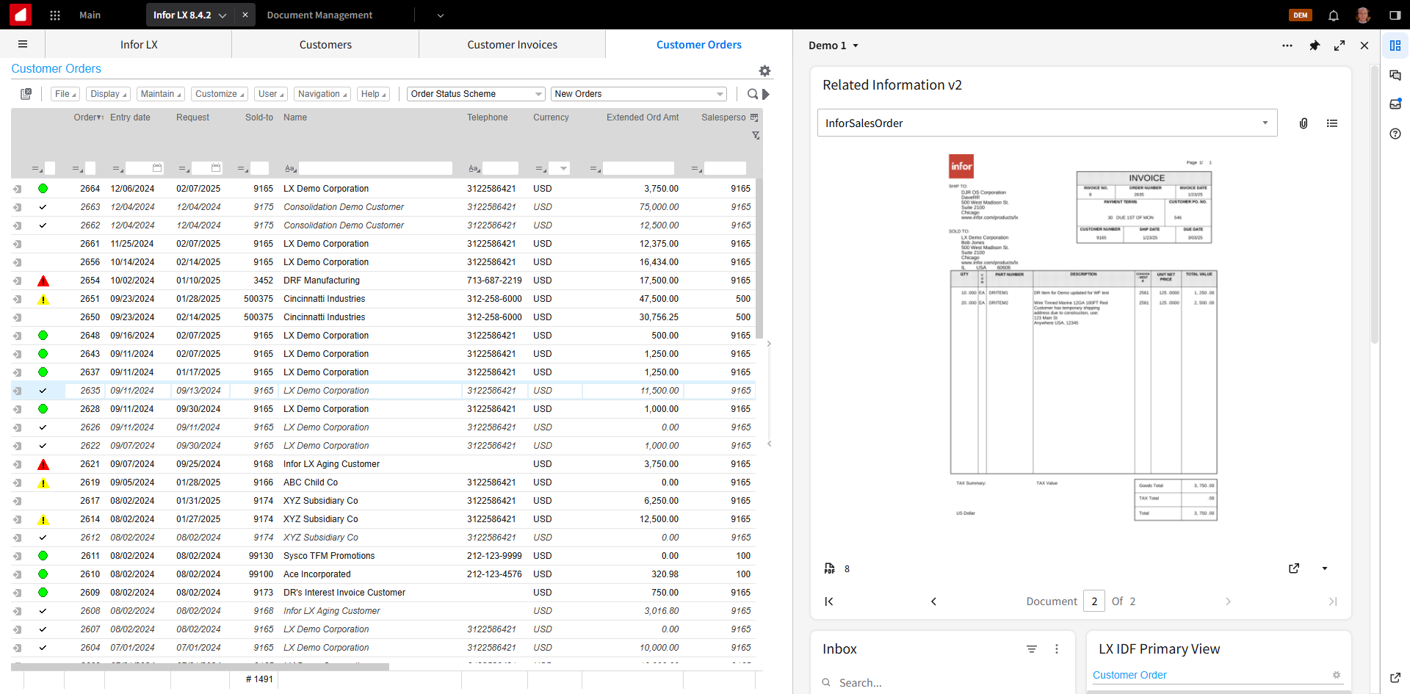Click the PDF file icon below preview
Screen dimensions: 1410x694
click(x=830, y=568)
